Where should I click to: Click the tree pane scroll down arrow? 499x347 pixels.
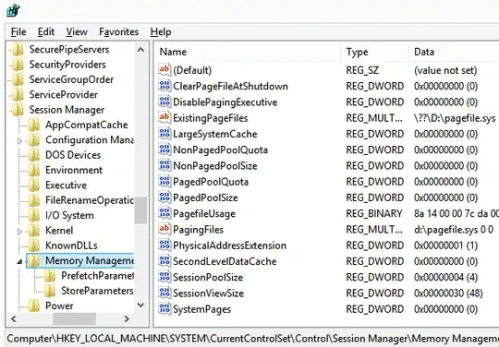(x=141, y=305)
